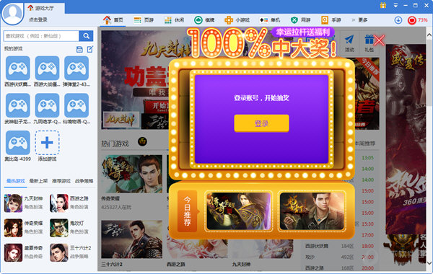Click the edit icon beside 我的游戏
The height and width of the screenshot is (274, 433).
(90, 49)
